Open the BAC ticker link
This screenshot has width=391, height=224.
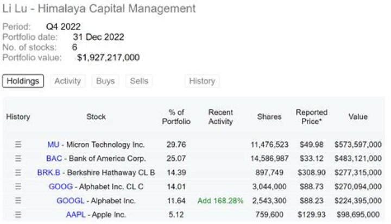click(54, 159)
